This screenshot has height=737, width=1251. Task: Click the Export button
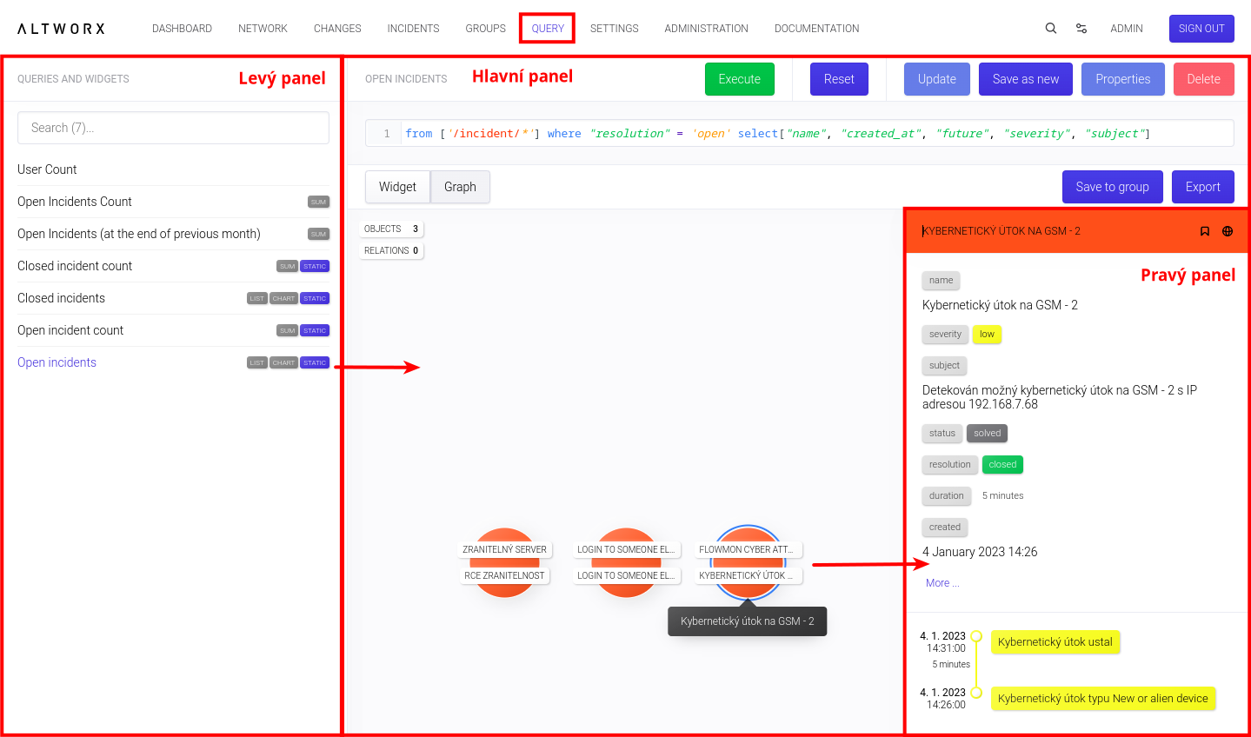(x=1202, y=187)
